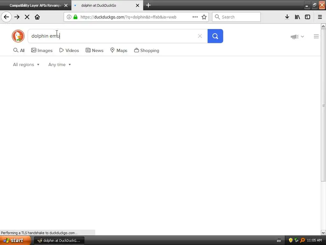Switch to Images results

point(42,50)
